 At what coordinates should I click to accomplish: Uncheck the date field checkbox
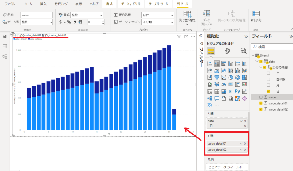261,62
